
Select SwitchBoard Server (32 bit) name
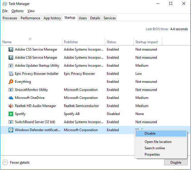[35, 122]
